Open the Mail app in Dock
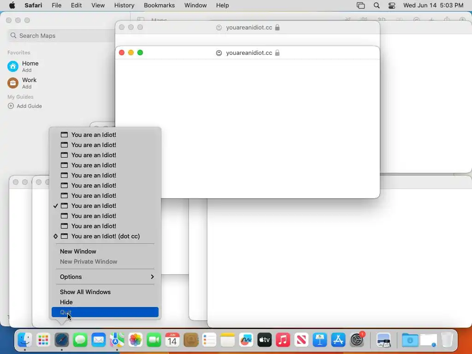This screenshot has height=354, width=472. point(99,340)
